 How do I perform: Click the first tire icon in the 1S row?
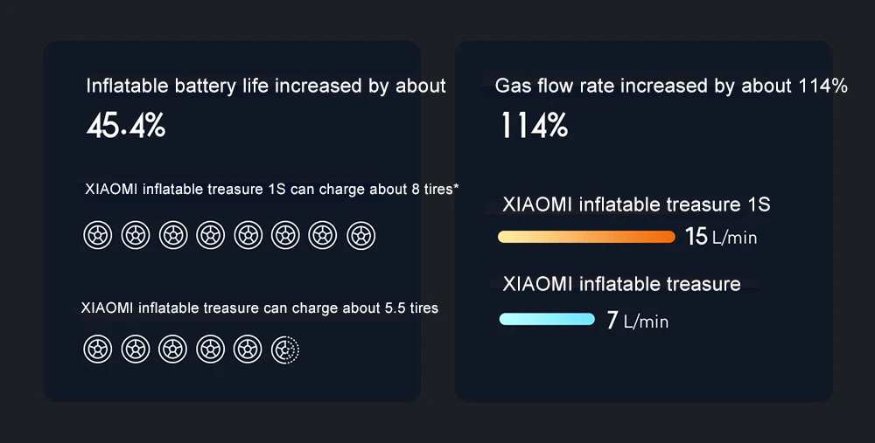[98, 235]
